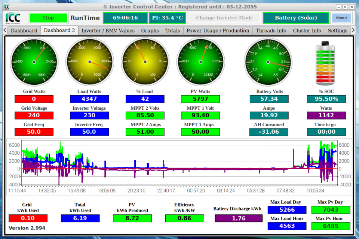Click the ICC logo in the toolbar
This screenshot has width=359, height=239.
13,18
